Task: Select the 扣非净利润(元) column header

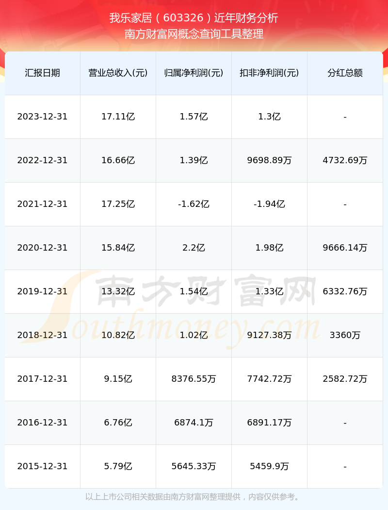Action: (x=270, y=73)
